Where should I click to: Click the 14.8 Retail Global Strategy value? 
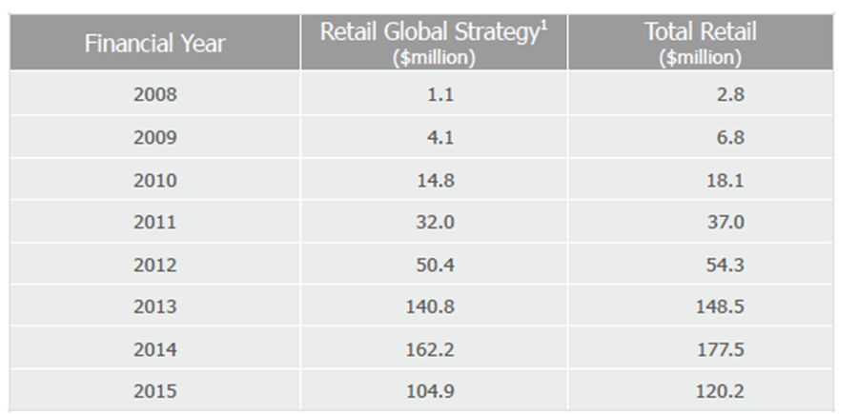436,180
